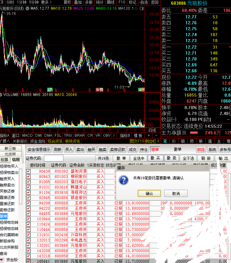The height and width of the screenshot is (263, 231).
Task: Click into the 证券代码 input field
Action: [x=54, y=158]
